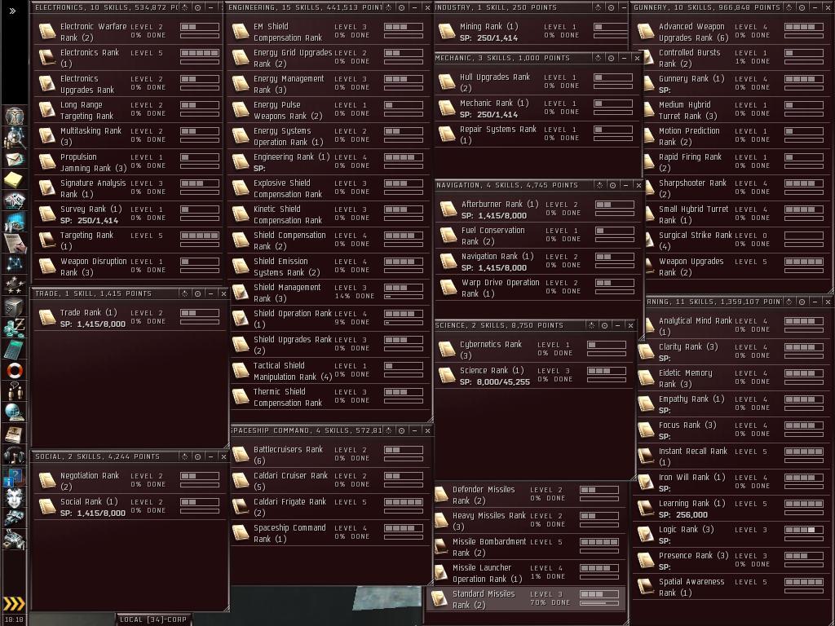Viewport: 835px width, 626px height.
Task: Click the snowflake icon on Industry header
Action: (x=598, y=7)
